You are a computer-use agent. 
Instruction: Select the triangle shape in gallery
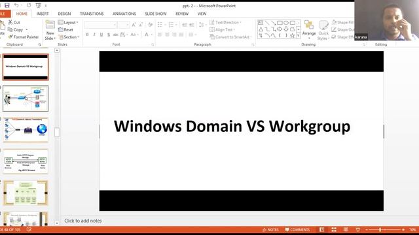pyautogui.click(x=261, y=29)
